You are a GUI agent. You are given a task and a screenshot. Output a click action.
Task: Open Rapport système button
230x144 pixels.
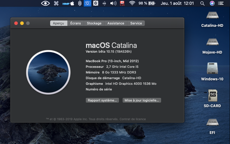tap(102, 100)
